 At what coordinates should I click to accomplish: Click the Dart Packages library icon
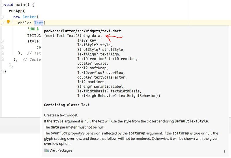[46, 150]
